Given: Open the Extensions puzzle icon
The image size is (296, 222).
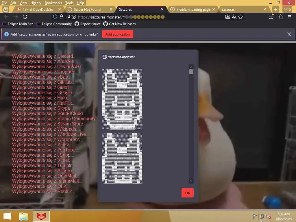Looking at the screenshot, I should pos(280,17).
